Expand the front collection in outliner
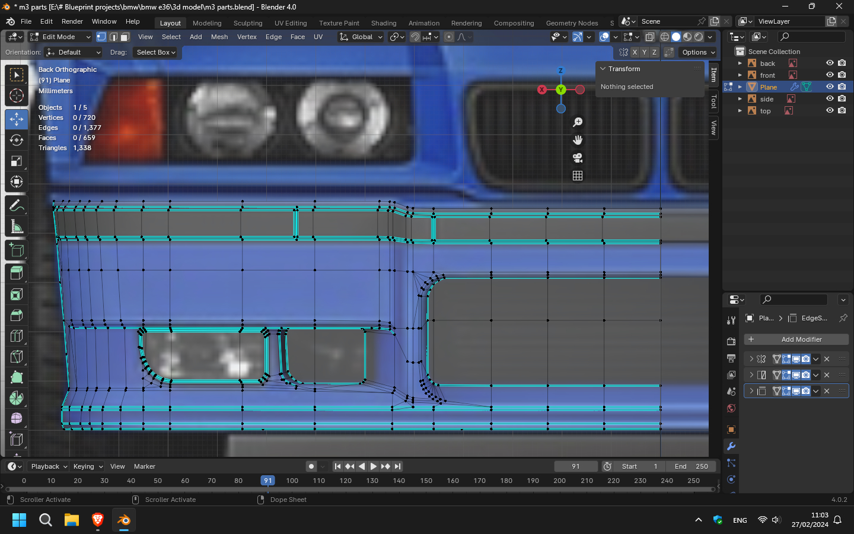Screen dimensions: 854x534 pos(740,75)
